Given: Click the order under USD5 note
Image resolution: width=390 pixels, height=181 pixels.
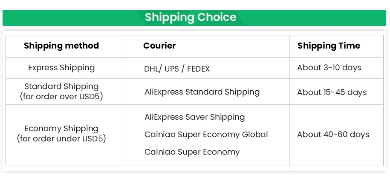Looking at the screenshot, I should [x=61, y=139].
